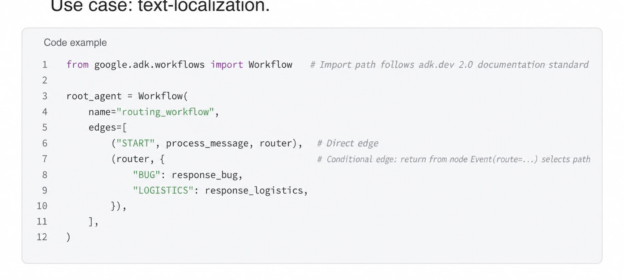Click the "# Import path follows adk.dev" comment
This screenshot has width=624, height=280.
coord(449,65)
